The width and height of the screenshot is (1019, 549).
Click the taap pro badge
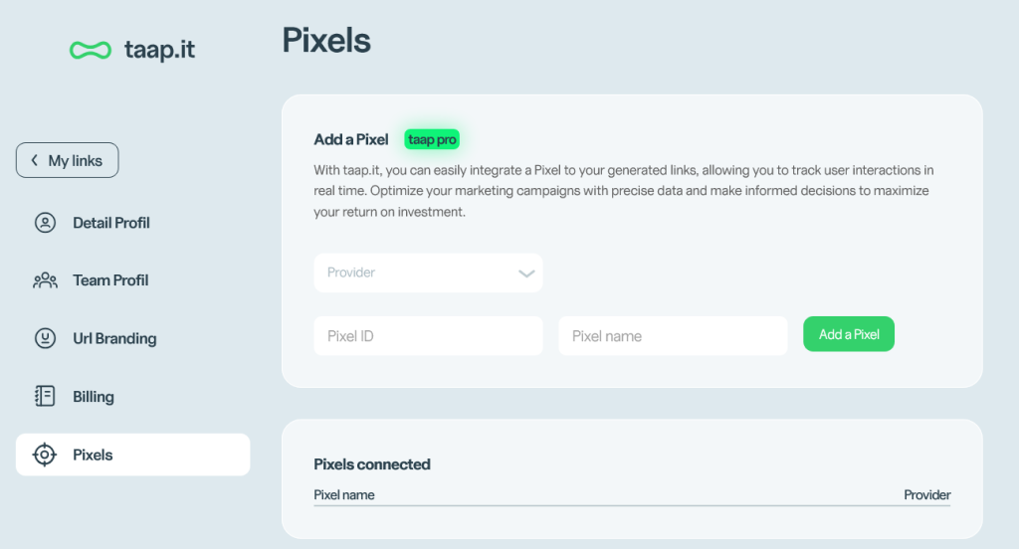(432, 139)
